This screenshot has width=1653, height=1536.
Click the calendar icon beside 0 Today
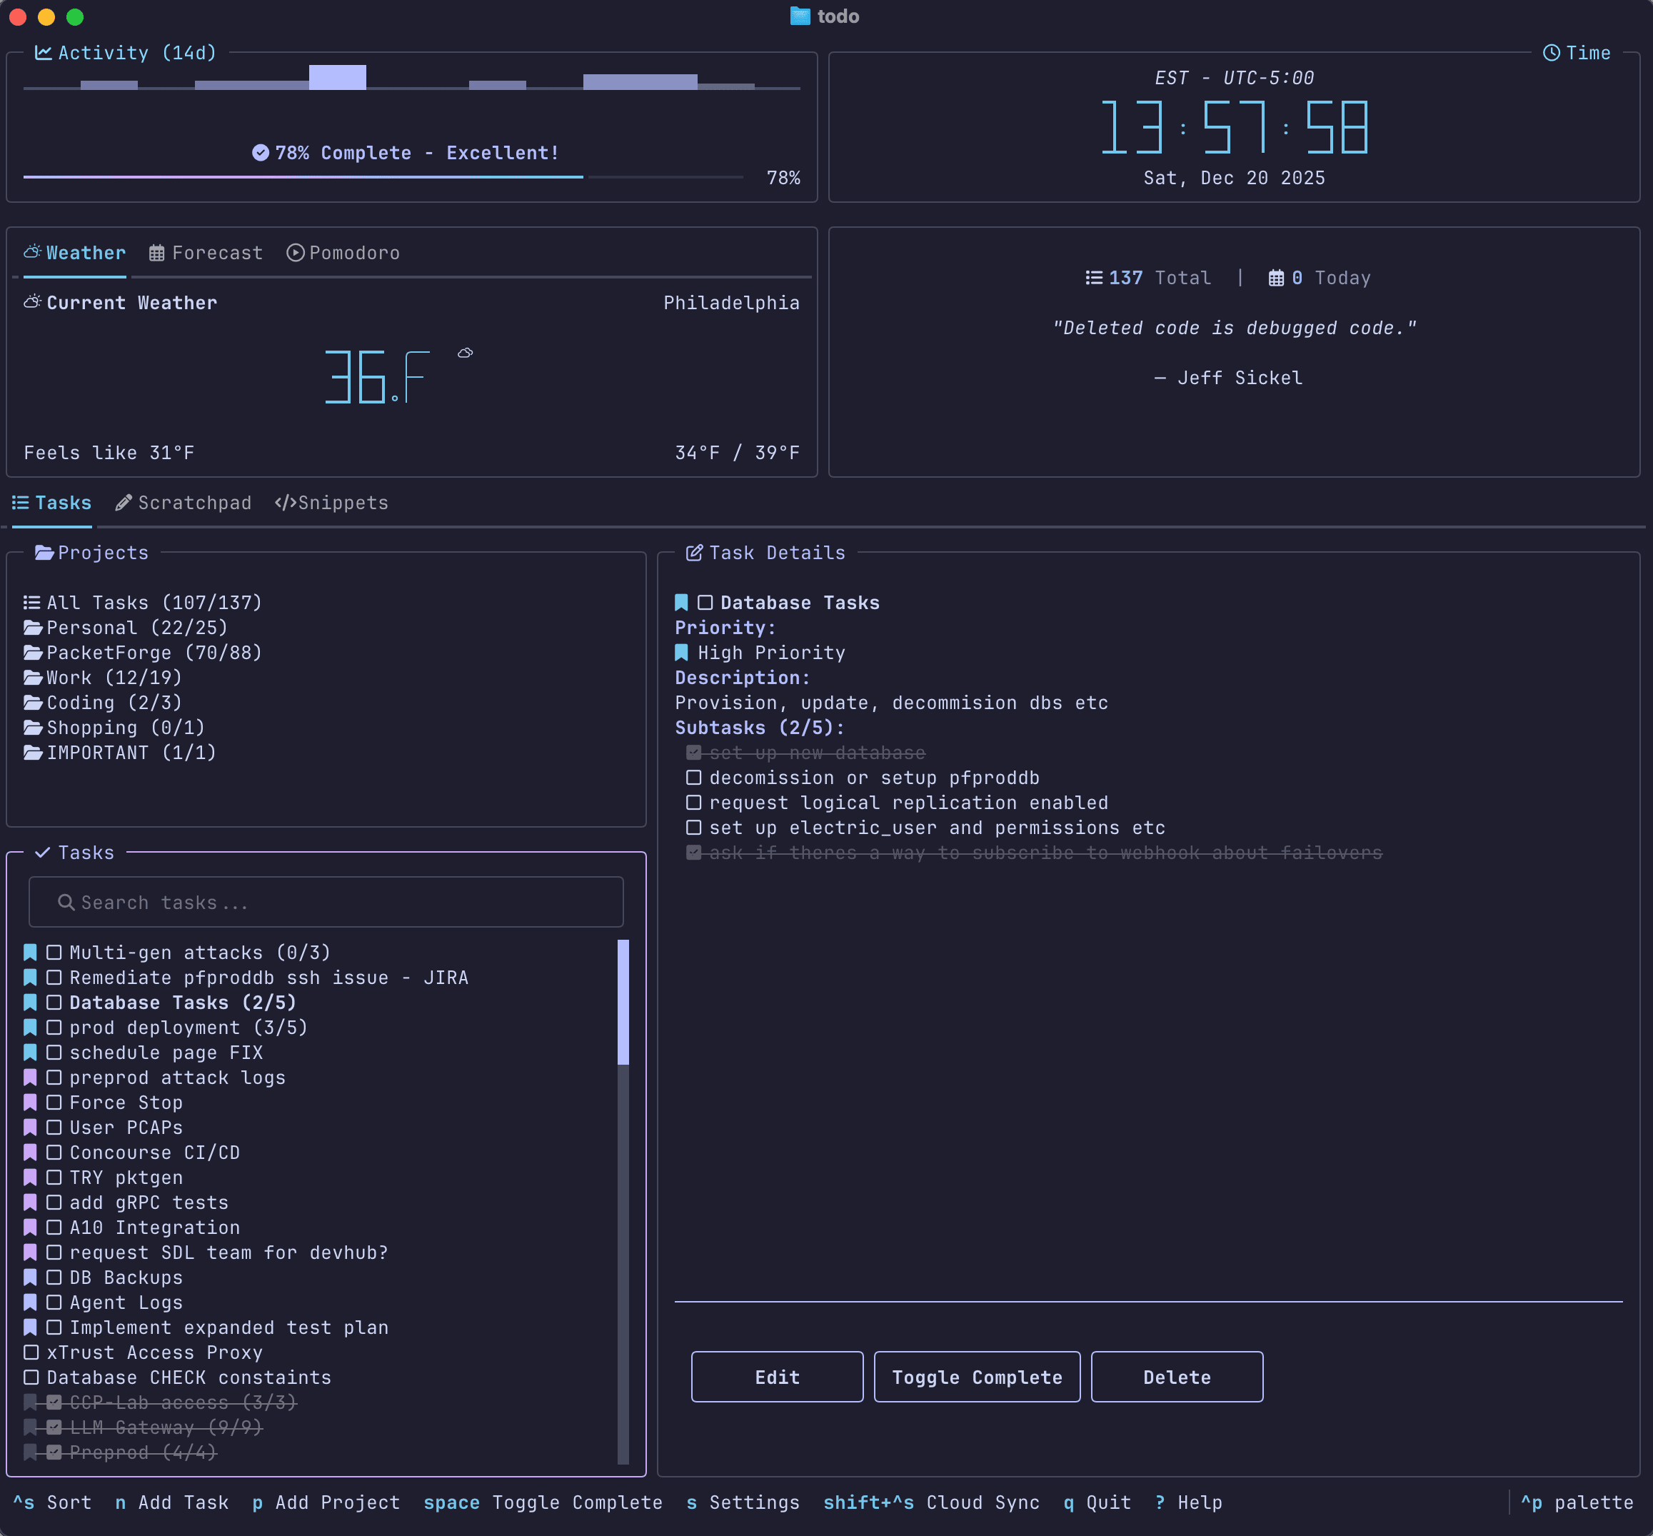pyautogui.click(x=1277, y=278)
